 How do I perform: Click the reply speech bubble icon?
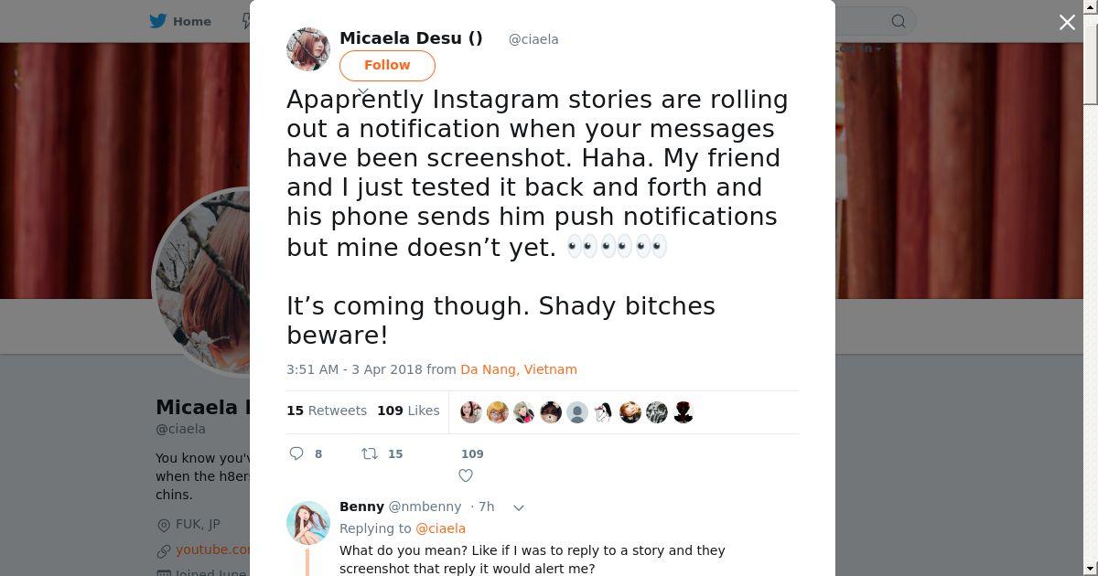296,453
